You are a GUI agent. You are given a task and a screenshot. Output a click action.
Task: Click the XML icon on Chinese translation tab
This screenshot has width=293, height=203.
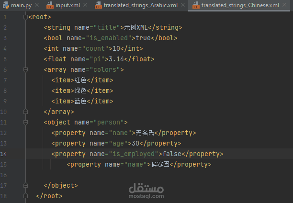196,5
